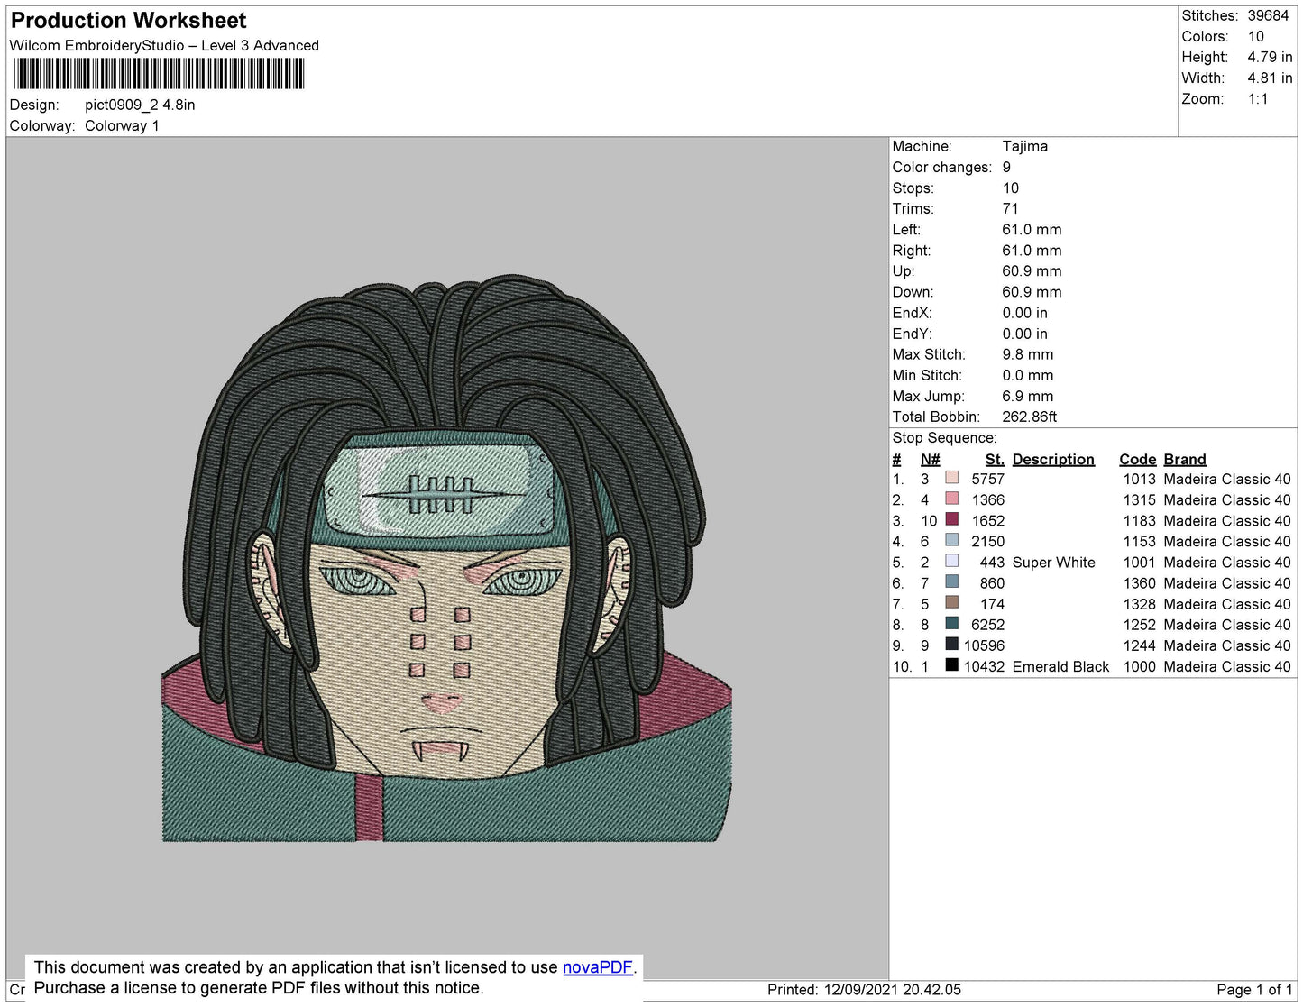Click the trims value '71'
Viewport: 1303px width, 1007px height.
1010,209
